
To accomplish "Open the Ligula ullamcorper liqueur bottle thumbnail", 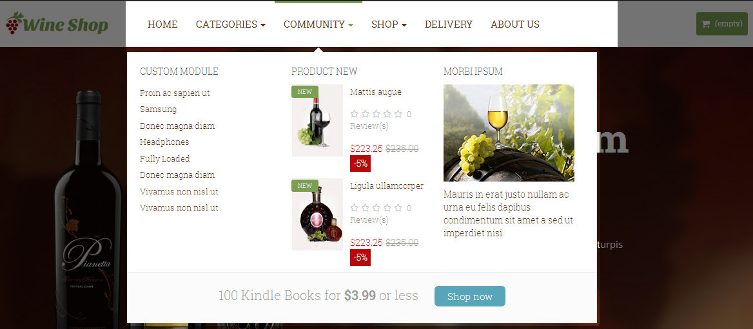I will 317,214.
